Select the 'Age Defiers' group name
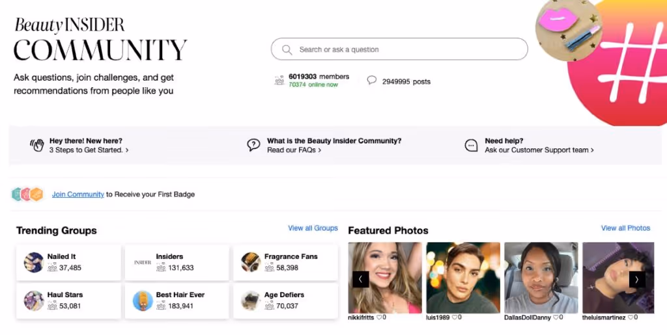Screen dimensions: 667x335 284,295
